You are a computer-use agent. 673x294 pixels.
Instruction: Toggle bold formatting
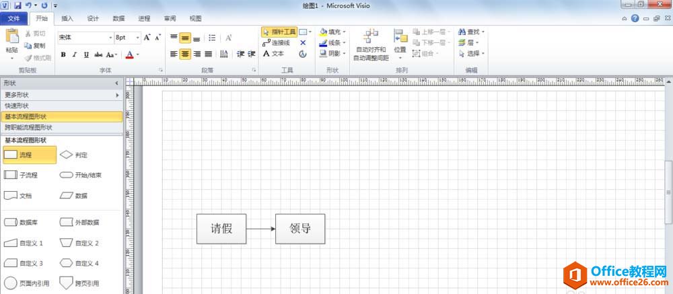coord(63,54)
